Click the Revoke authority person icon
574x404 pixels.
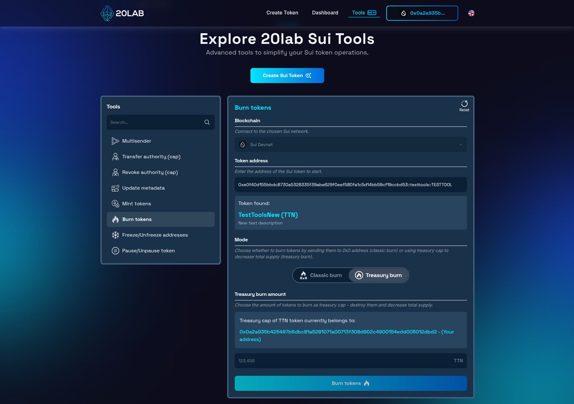[x=115, y=172]
